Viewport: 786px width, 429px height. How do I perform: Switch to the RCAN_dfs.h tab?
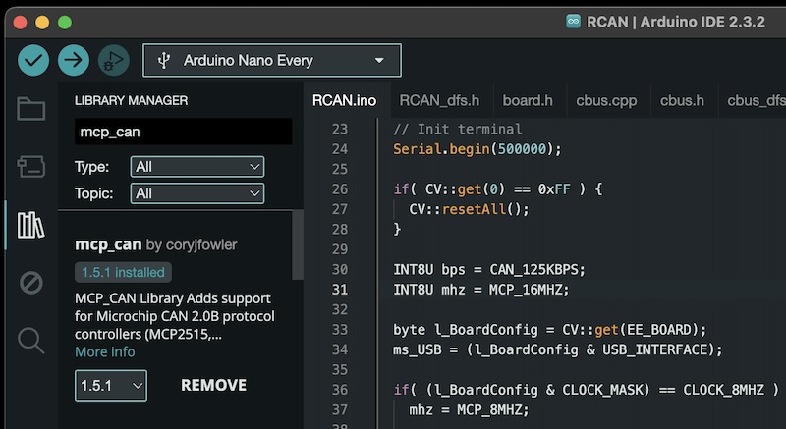click(x=439, y=100)
